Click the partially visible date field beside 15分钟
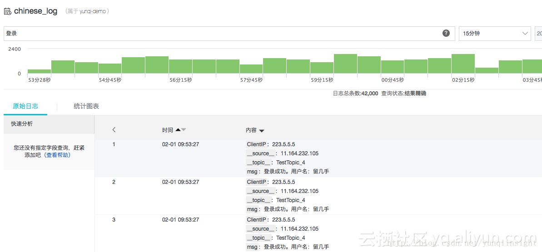Image resolution: width=542 pixels, height=252 pixels. click(x=538, y=34)
